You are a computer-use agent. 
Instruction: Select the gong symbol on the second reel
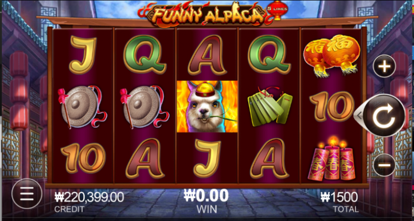[x=144, y=106]
